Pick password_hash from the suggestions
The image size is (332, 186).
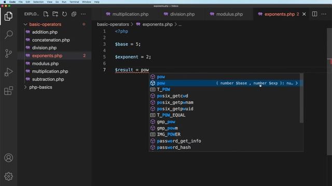[225, 147]
